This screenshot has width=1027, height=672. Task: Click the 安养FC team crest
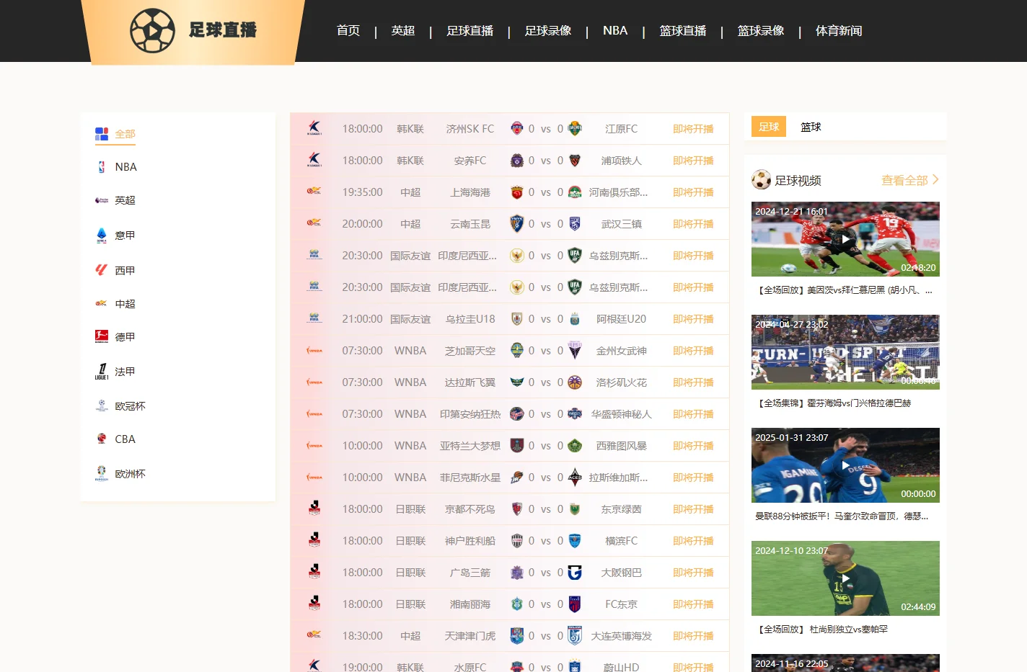[516, 161]
